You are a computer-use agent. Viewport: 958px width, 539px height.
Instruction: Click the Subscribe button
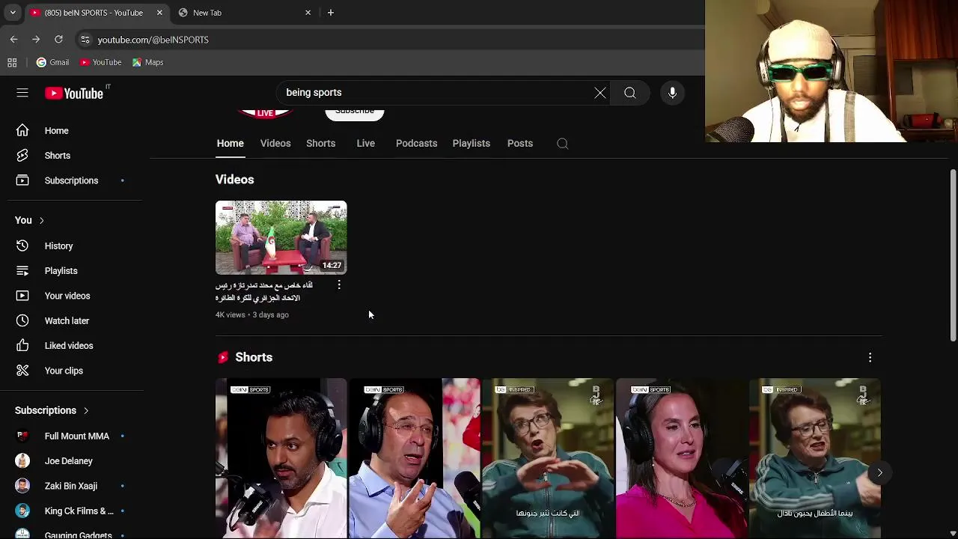coord(355,112)
